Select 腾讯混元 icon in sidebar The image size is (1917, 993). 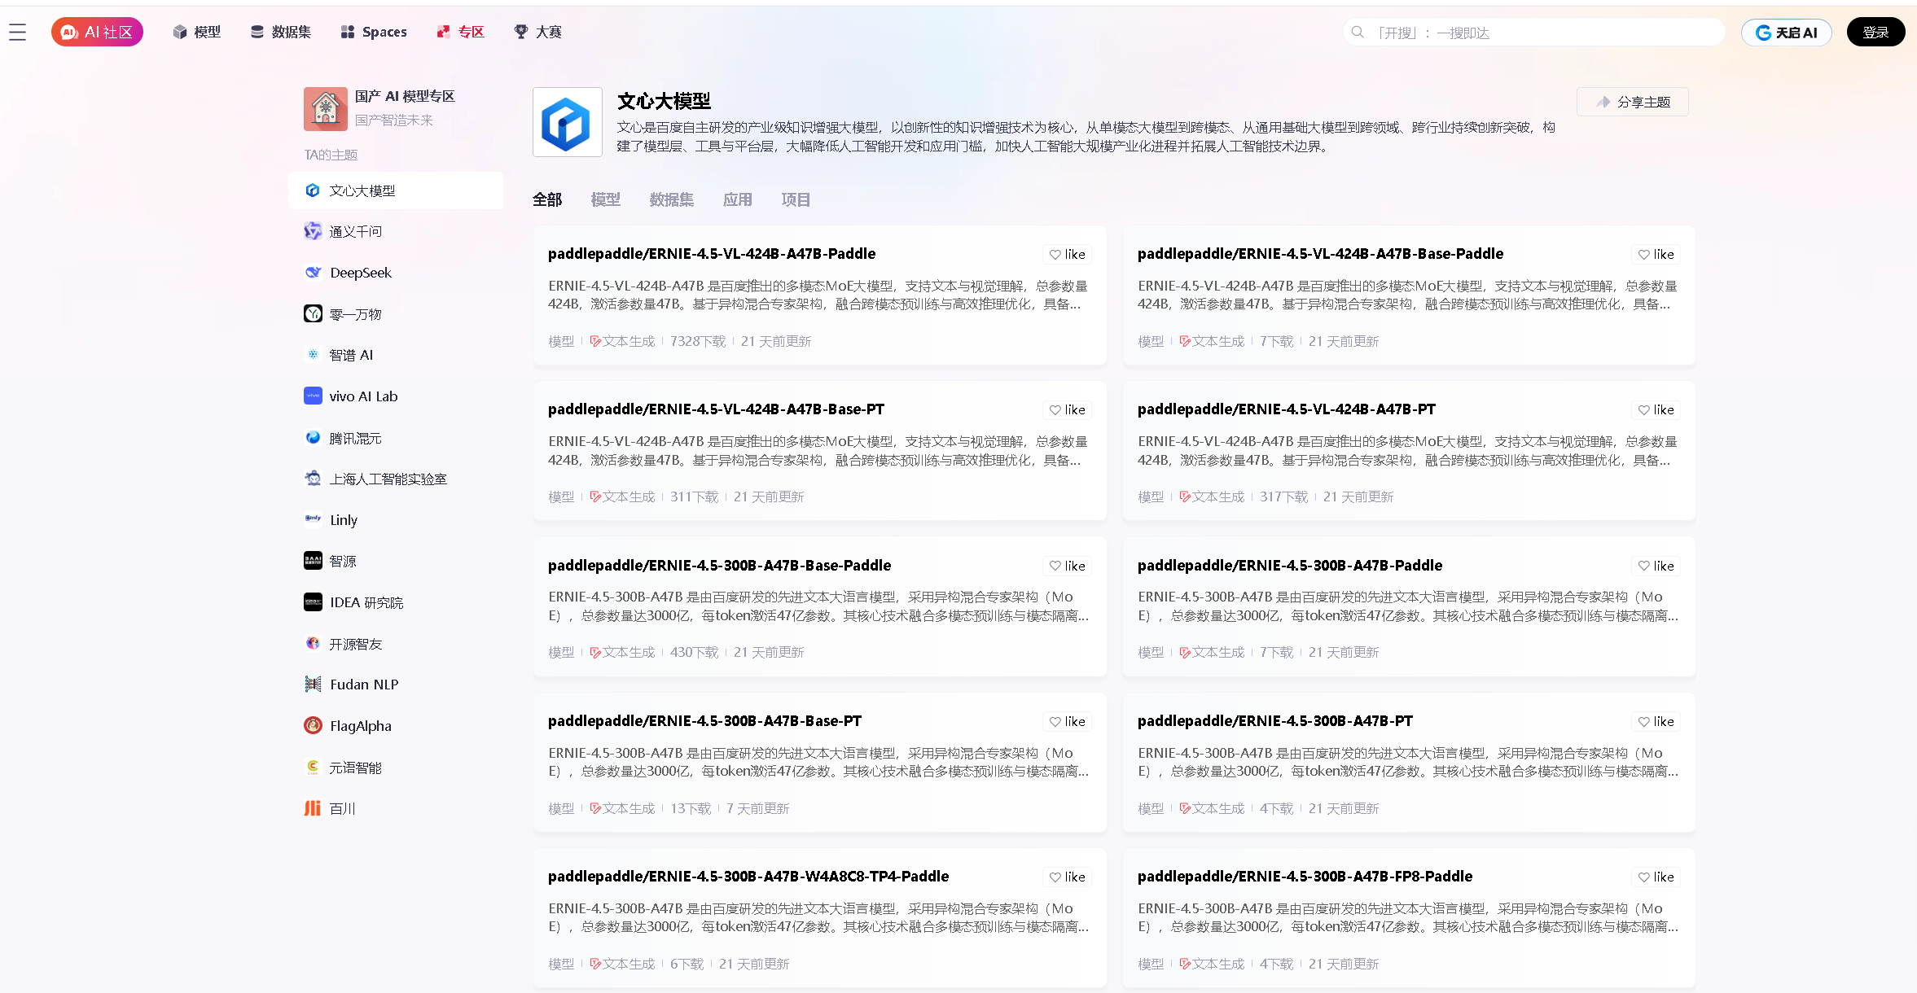[313, 437]
